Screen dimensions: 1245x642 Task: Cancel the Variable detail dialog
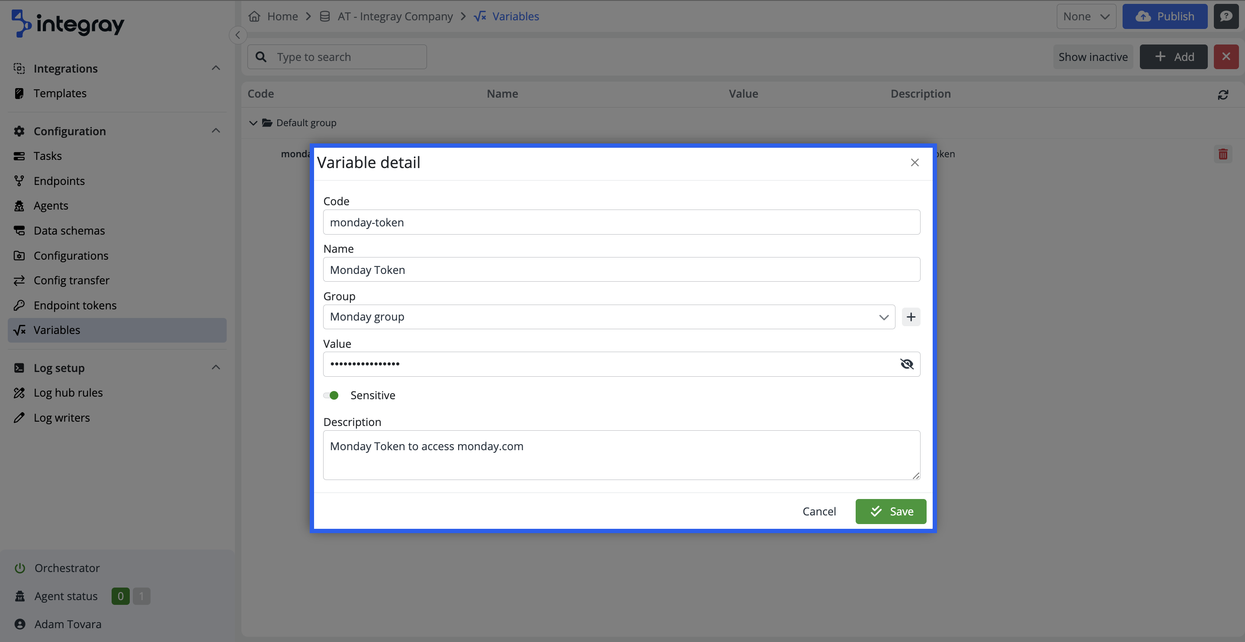[x=819, y=511]
